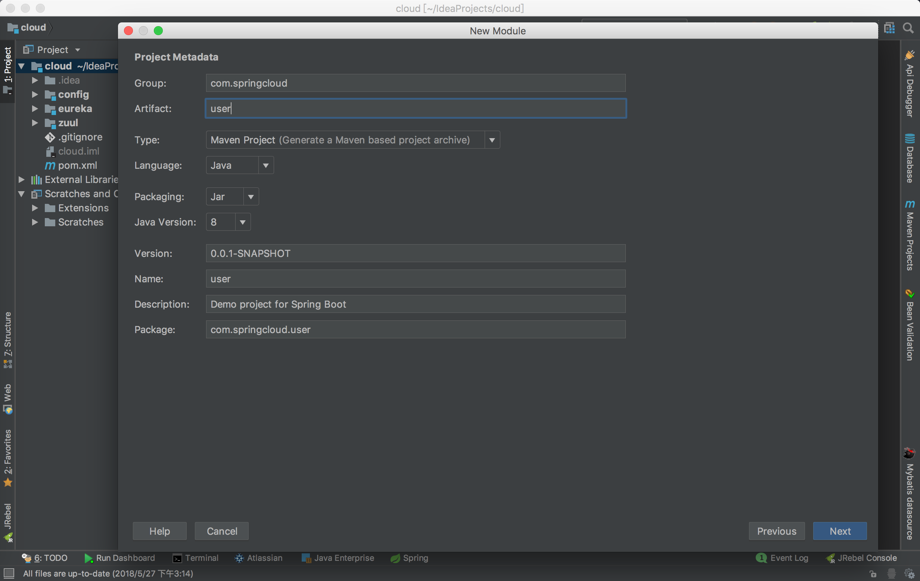Open the Language Java dropdown
Viewport: 920px width, 581px height.
coord(265,165)
